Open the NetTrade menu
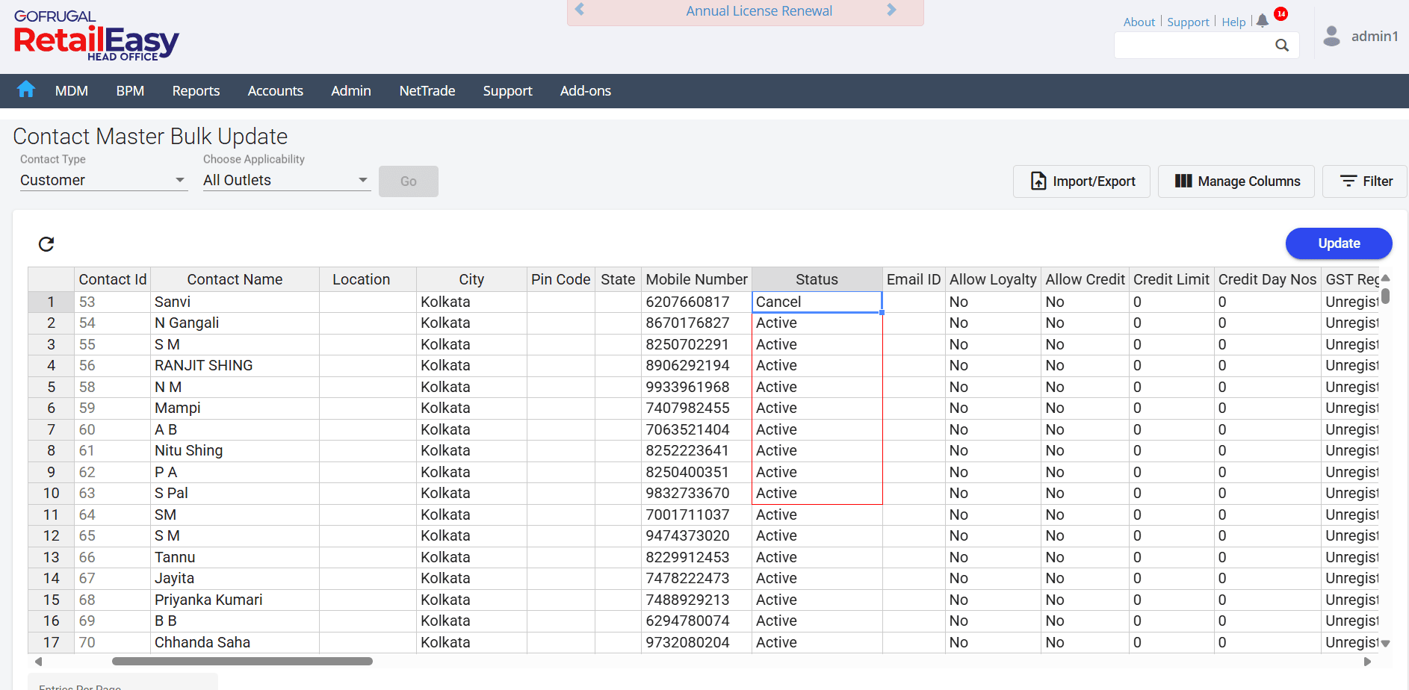The image size is (1409, 690). coord(427,91)
